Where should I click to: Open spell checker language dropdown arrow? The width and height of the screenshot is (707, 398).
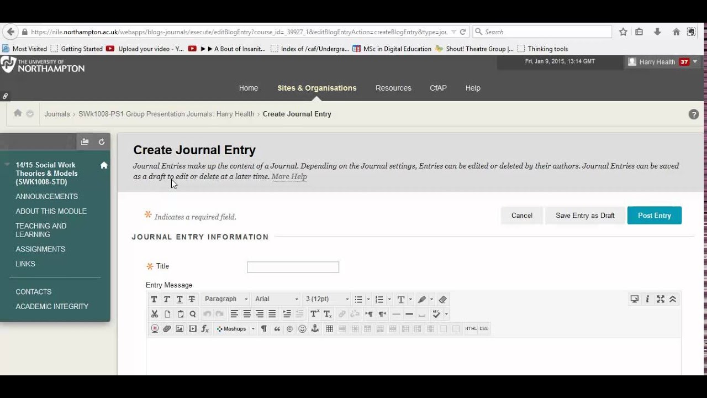click(x=446, y=314)
